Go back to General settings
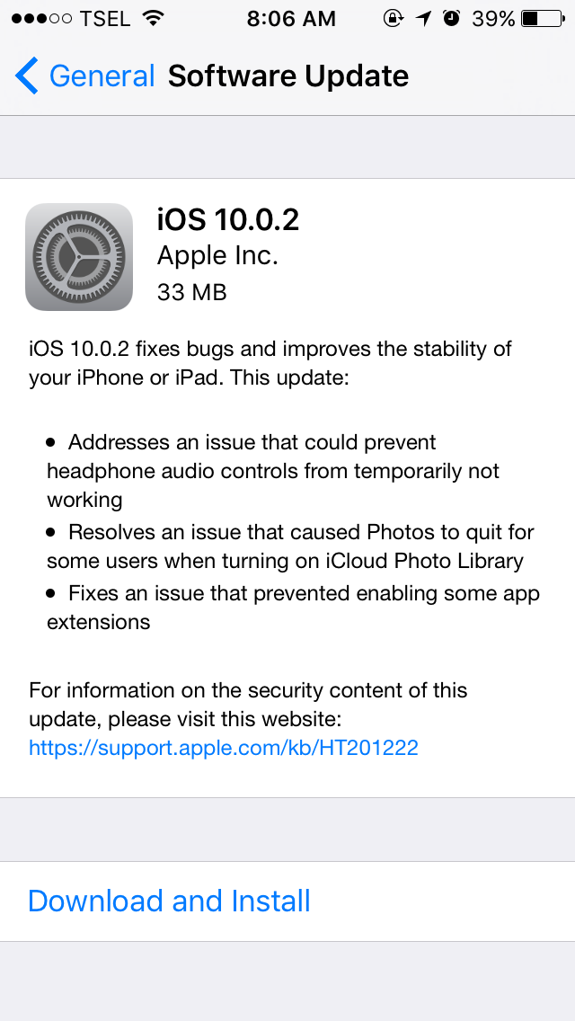The height and width of the screenshot is (1021, 575). click(84, 75)
